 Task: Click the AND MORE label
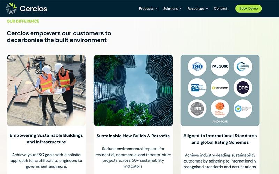point(220,121)
